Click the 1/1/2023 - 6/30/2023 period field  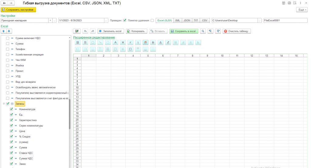point(81,20)
